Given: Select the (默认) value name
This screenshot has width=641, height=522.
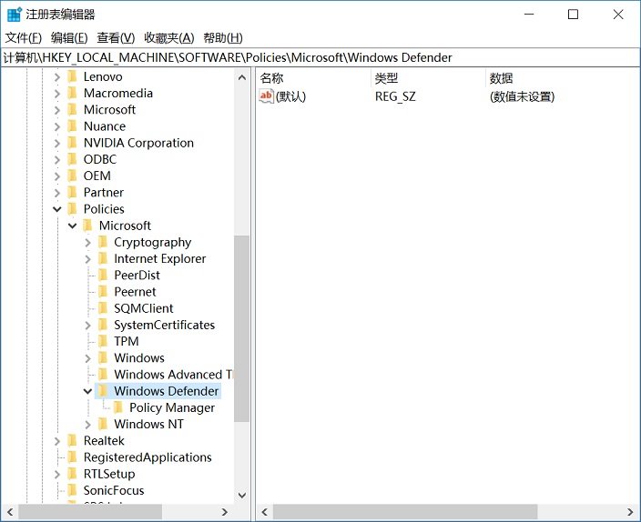Looking at the screenshot, I should (290, 96).
